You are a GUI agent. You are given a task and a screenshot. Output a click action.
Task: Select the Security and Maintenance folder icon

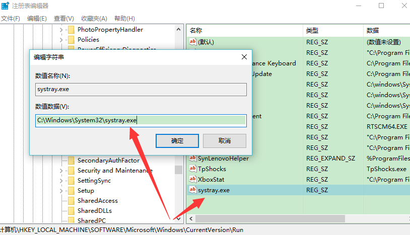click(x=71, y=171)
